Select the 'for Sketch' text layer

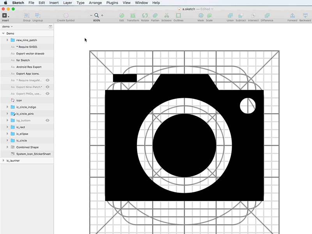pos(27,60)
